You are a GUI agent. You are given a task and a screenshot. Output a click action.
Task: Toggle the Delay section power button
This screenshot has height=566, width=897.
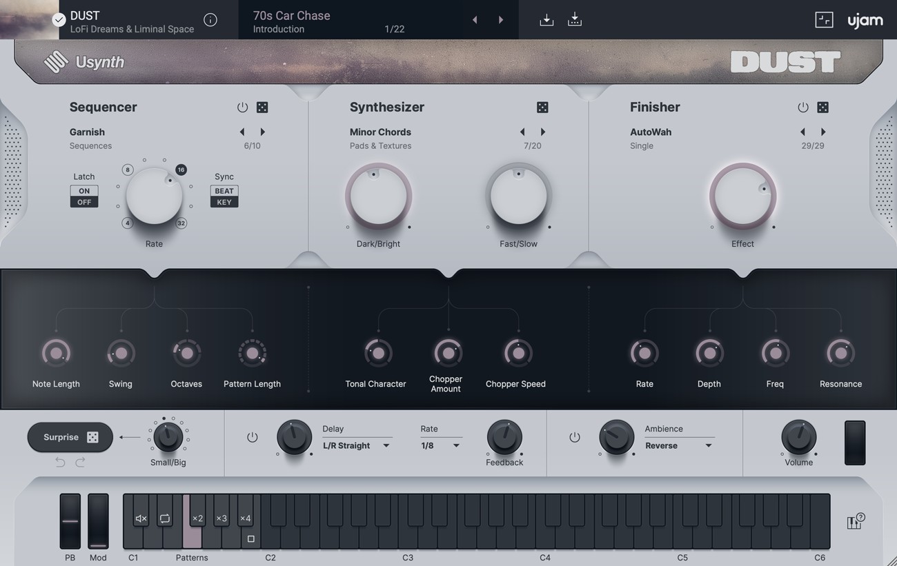tap(253, 437)
